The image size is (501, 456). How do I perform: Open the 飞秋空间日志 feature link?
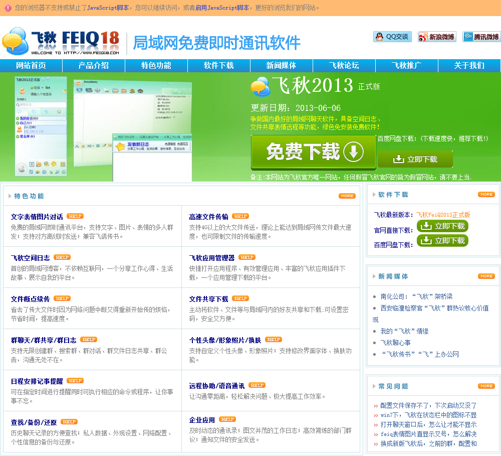[x=31, y=258]
